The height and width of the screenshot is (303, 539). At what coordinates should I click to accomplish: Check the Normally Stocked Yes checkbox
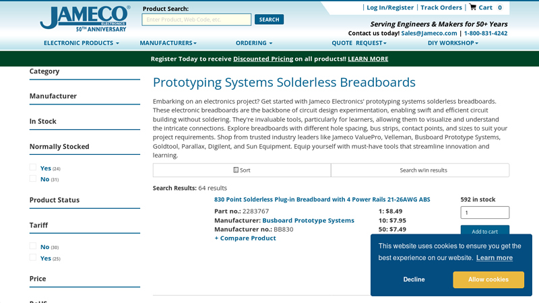click(x=33, y=167)
